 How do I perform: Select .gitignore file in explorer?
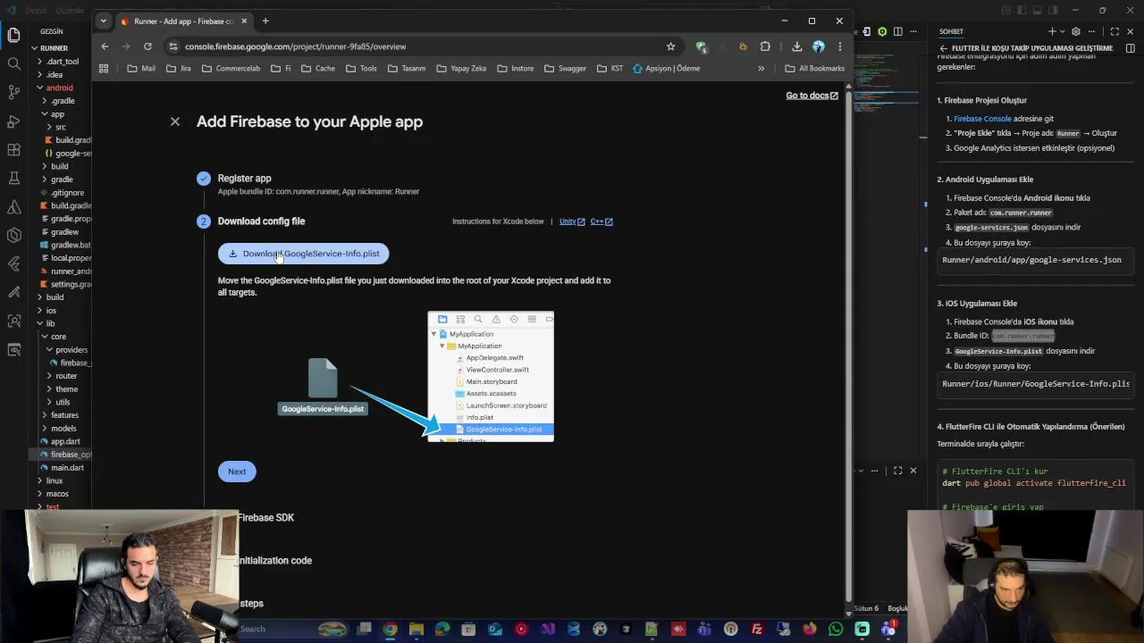tap(63, 193)
